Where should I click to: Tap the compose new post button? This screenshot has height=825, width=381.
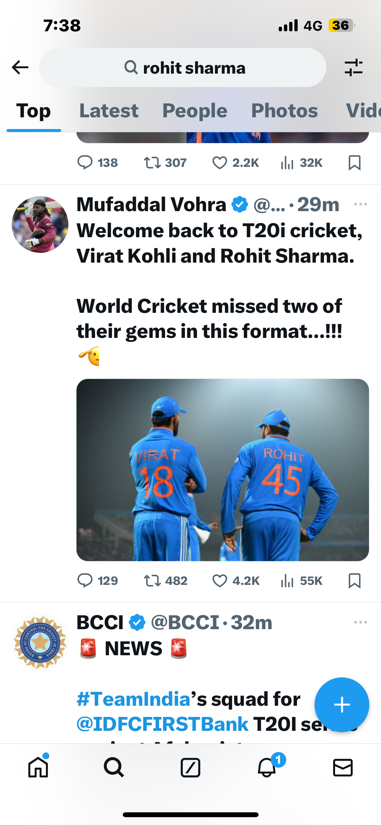(x=342, y=704)
